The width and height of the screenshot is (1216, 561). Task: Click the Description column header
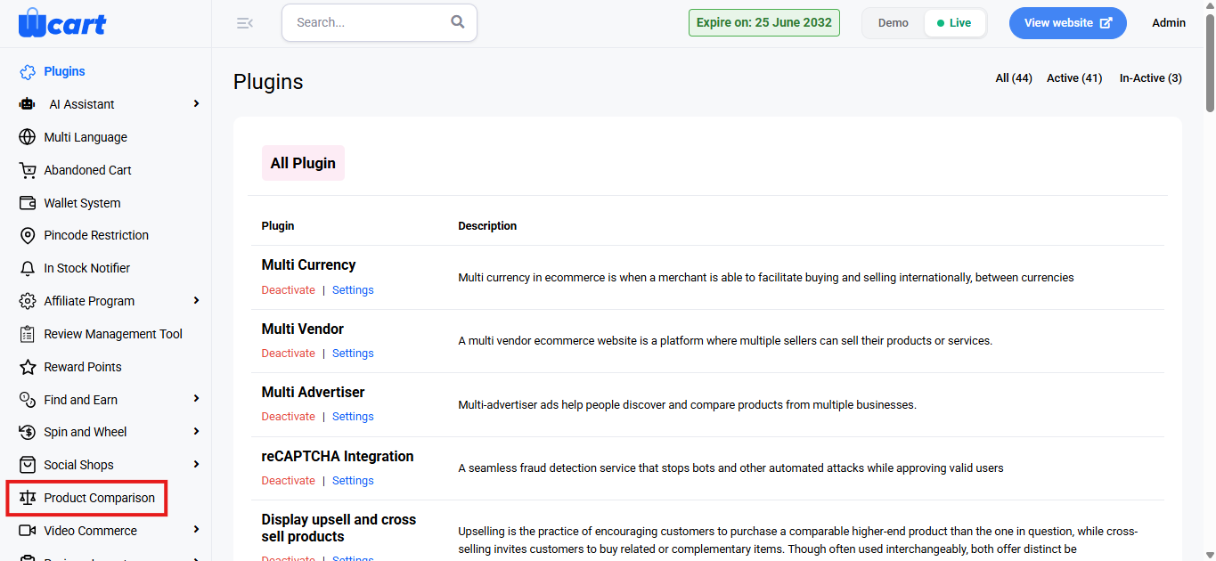[487, 226]
